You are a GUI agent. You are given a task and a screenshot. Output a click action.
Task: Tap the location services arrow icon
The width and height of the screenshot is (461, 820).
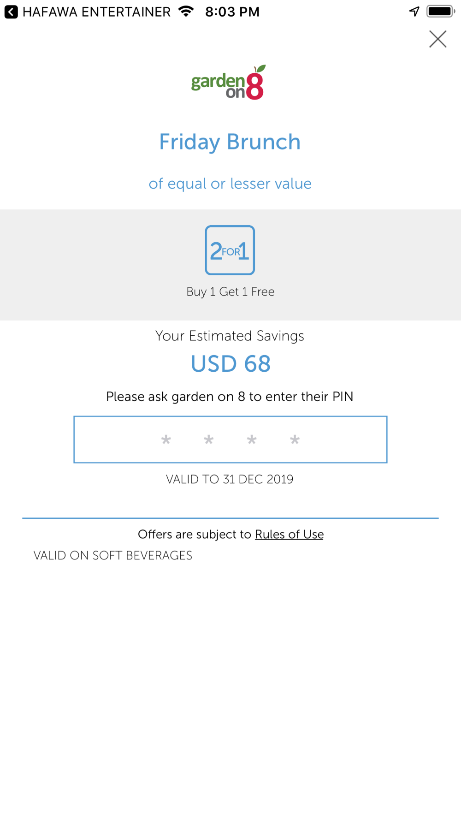414,12
